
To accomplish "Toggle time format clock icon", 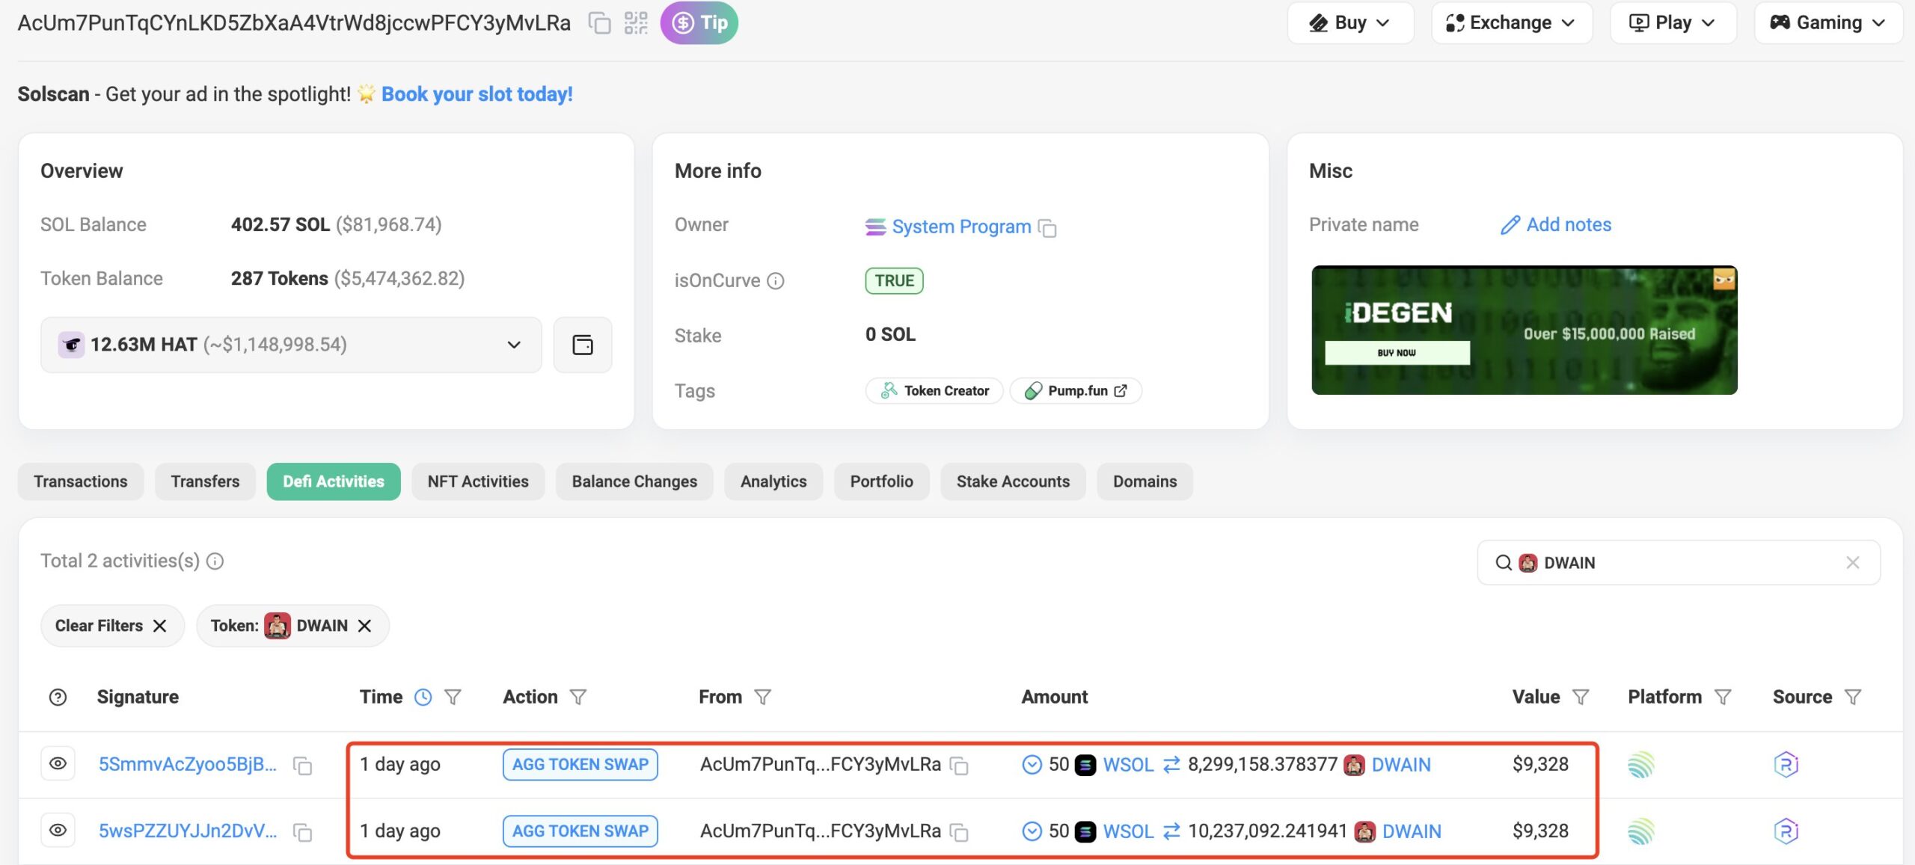I will pos(423,698).
